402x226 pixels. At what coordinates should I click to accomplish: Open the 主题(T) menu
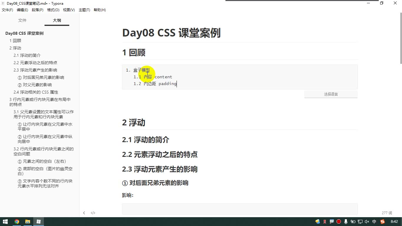point(84,10)
